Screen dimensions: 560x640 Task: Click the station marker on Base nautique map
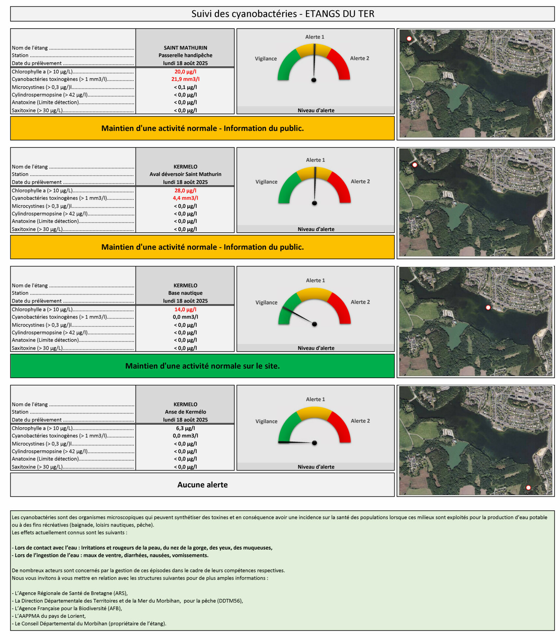488,307
